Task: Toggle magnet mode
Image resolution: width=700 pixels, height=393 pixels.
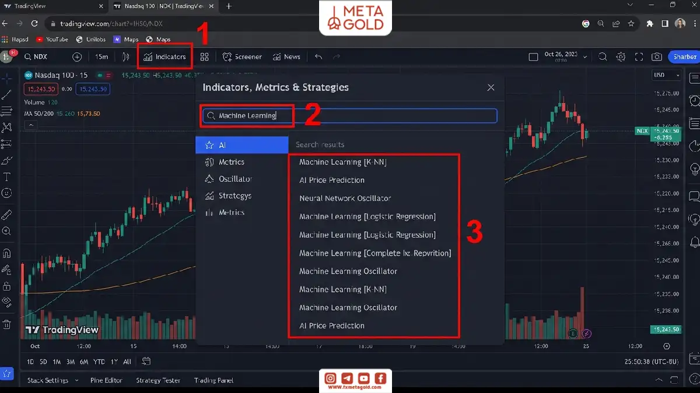Action: (7, 253)
